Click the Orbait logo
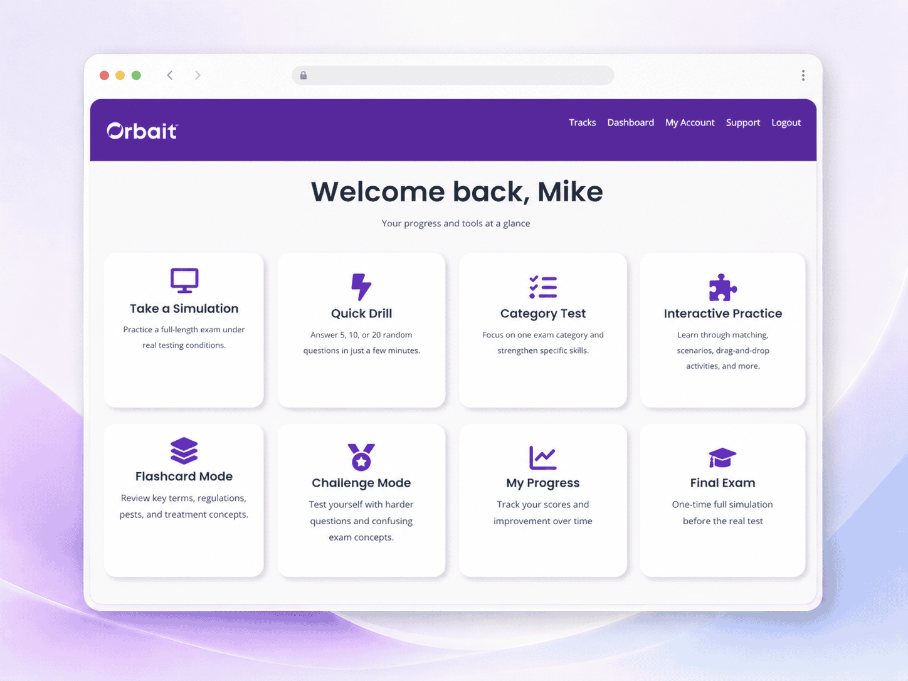 142,130
